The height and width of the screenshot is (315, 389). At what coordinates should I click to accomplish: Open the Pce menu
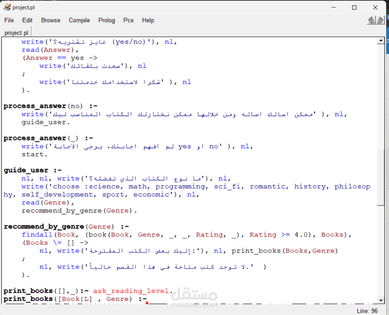click(128, 20)
